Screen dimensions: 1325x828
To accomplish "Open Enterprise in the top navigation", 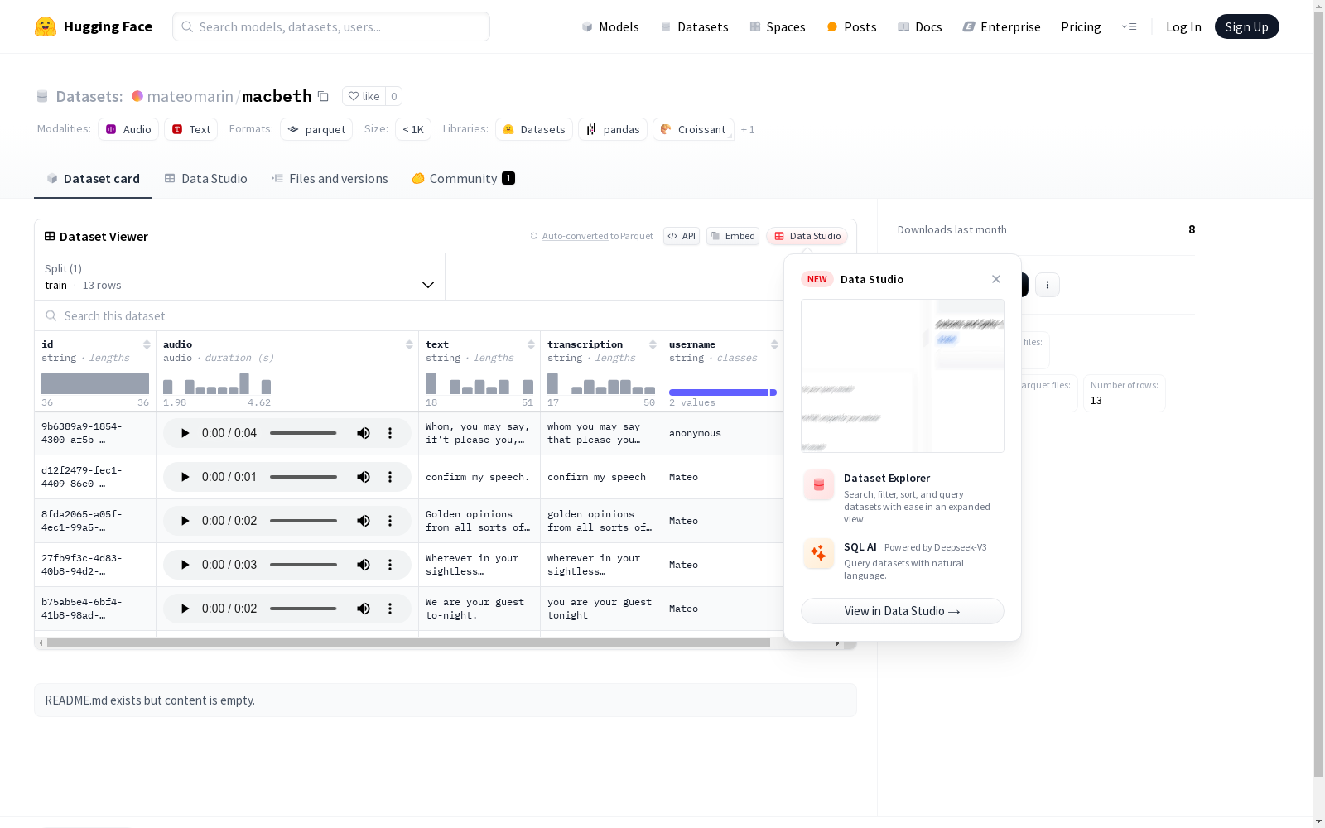I will pyautogui.click(x=1001, y=26).
